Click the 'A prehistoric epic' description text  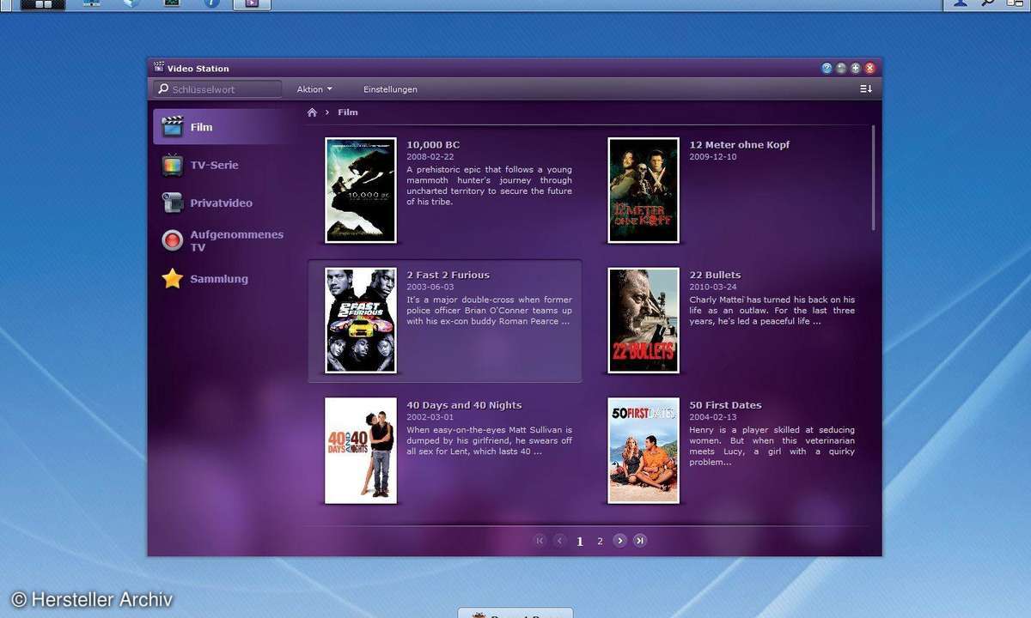click(489, 185)
